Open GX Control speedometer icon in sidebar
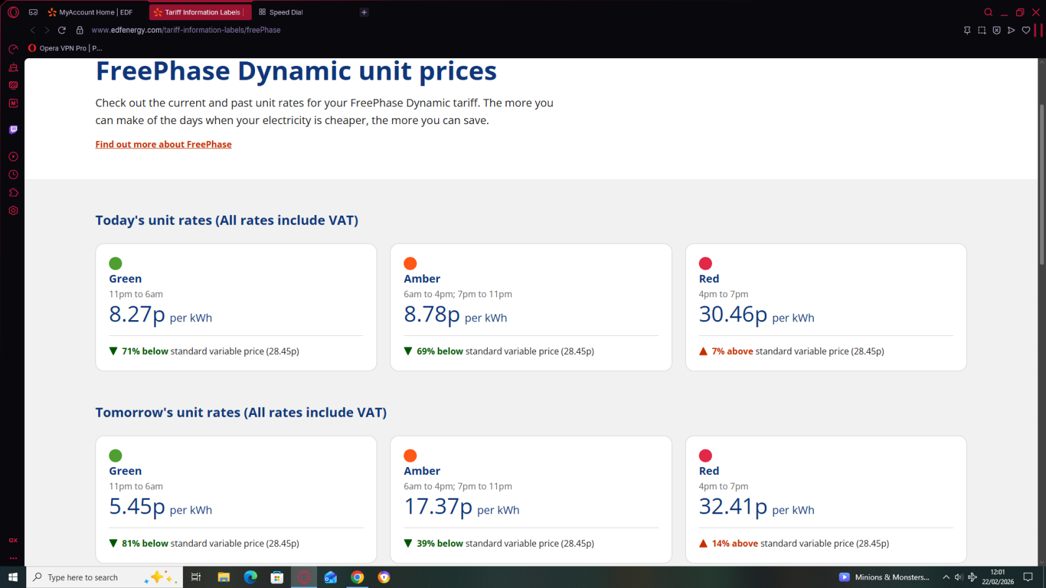The width and height of the screenshot is (1046, 588). click(13, 49)
